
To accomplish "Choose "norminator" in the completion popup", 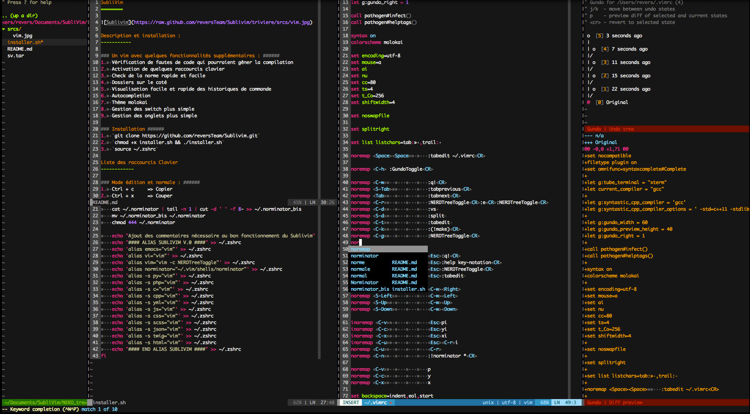I will (389, 256).
